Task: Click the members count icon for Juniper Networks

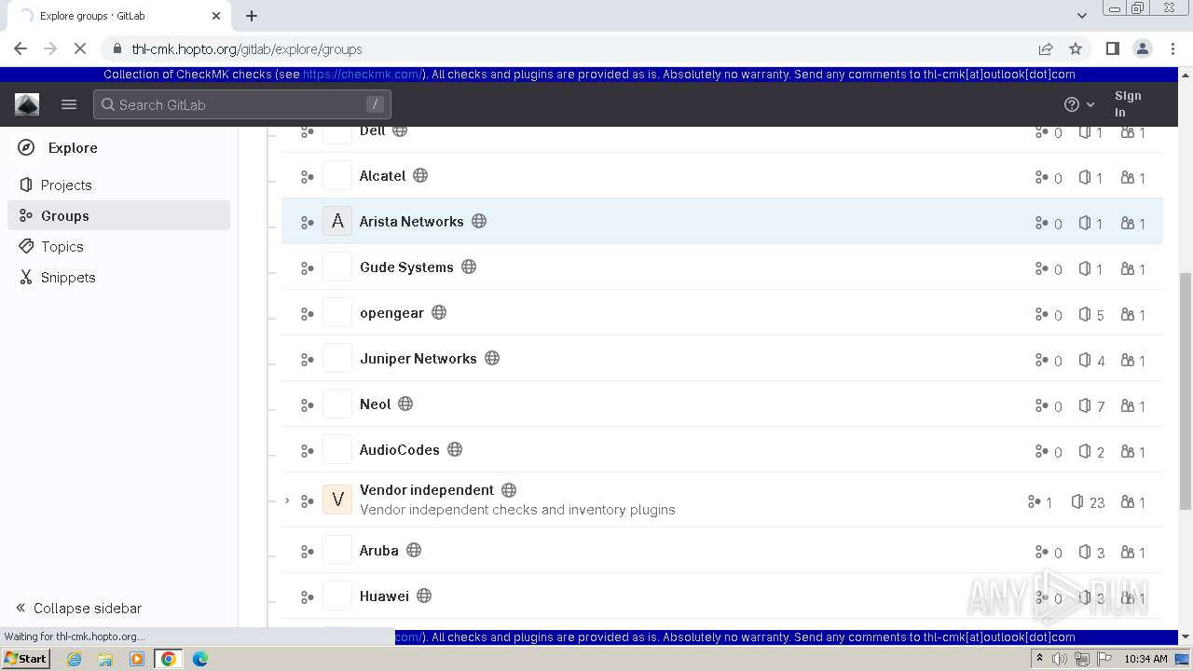Action: tap(1128, 360)
